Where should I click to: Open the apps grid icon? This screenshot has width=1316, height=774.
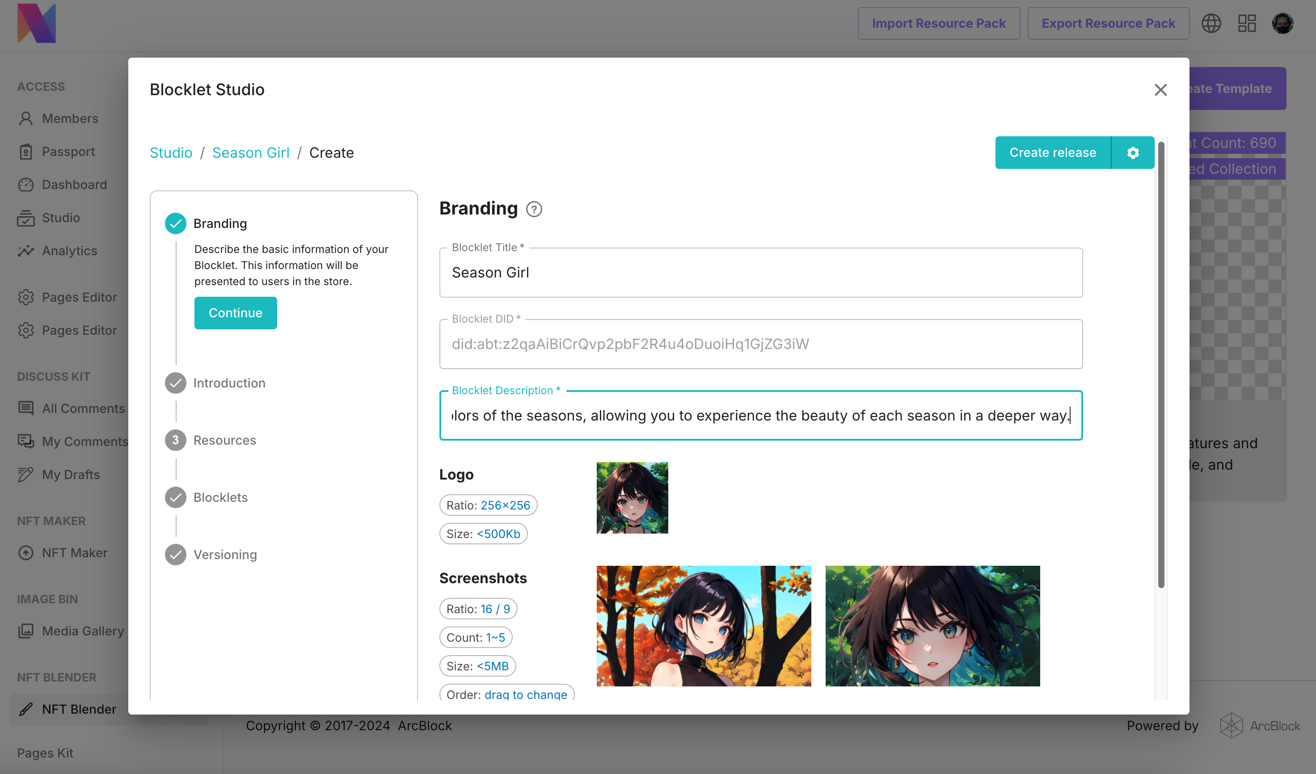[x=1247, y=24]
